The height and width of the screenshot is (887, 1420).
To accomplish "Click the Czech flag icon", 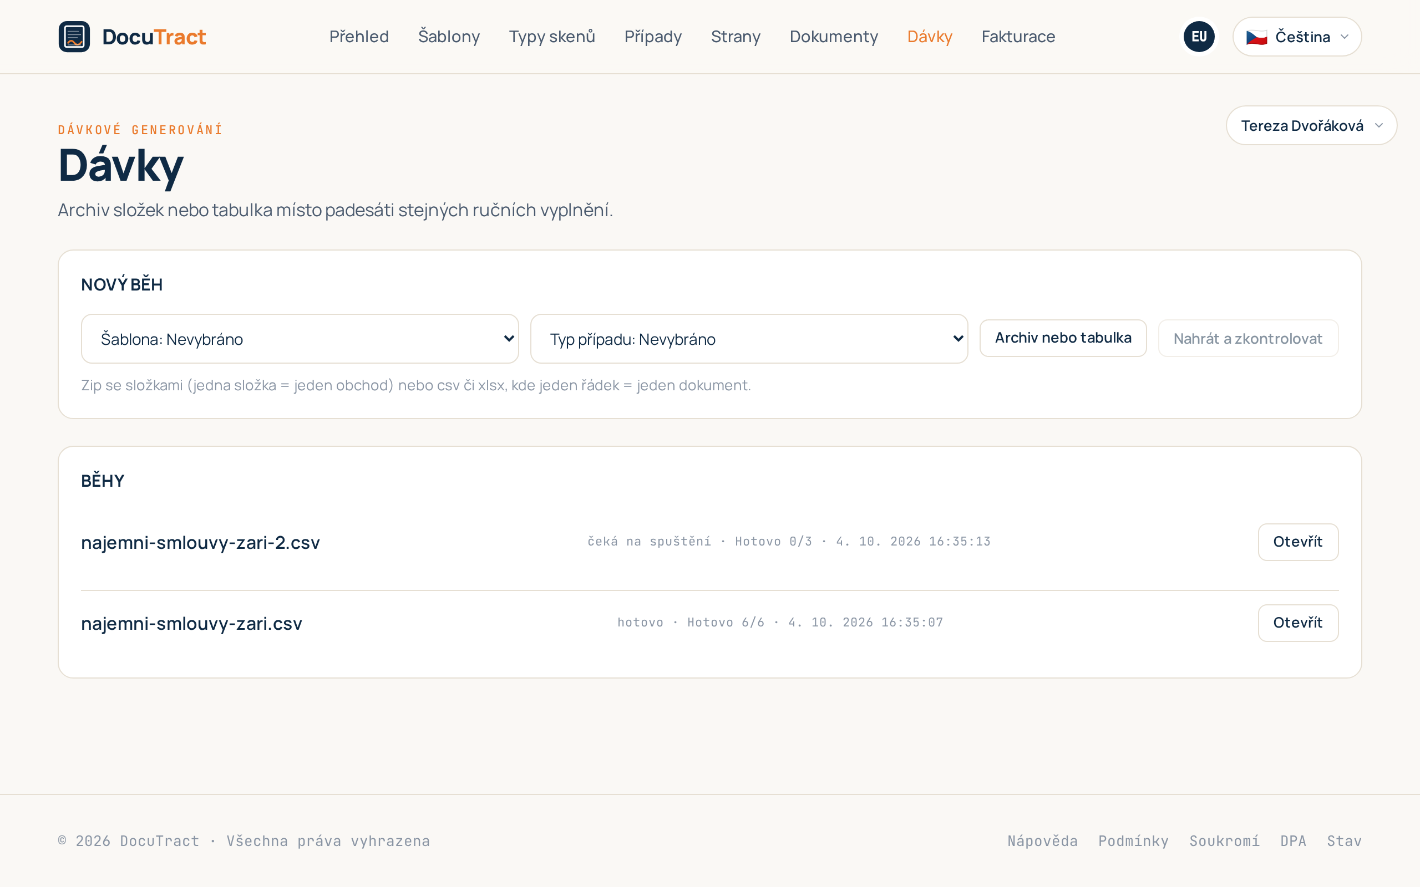I will [1256, 37].
